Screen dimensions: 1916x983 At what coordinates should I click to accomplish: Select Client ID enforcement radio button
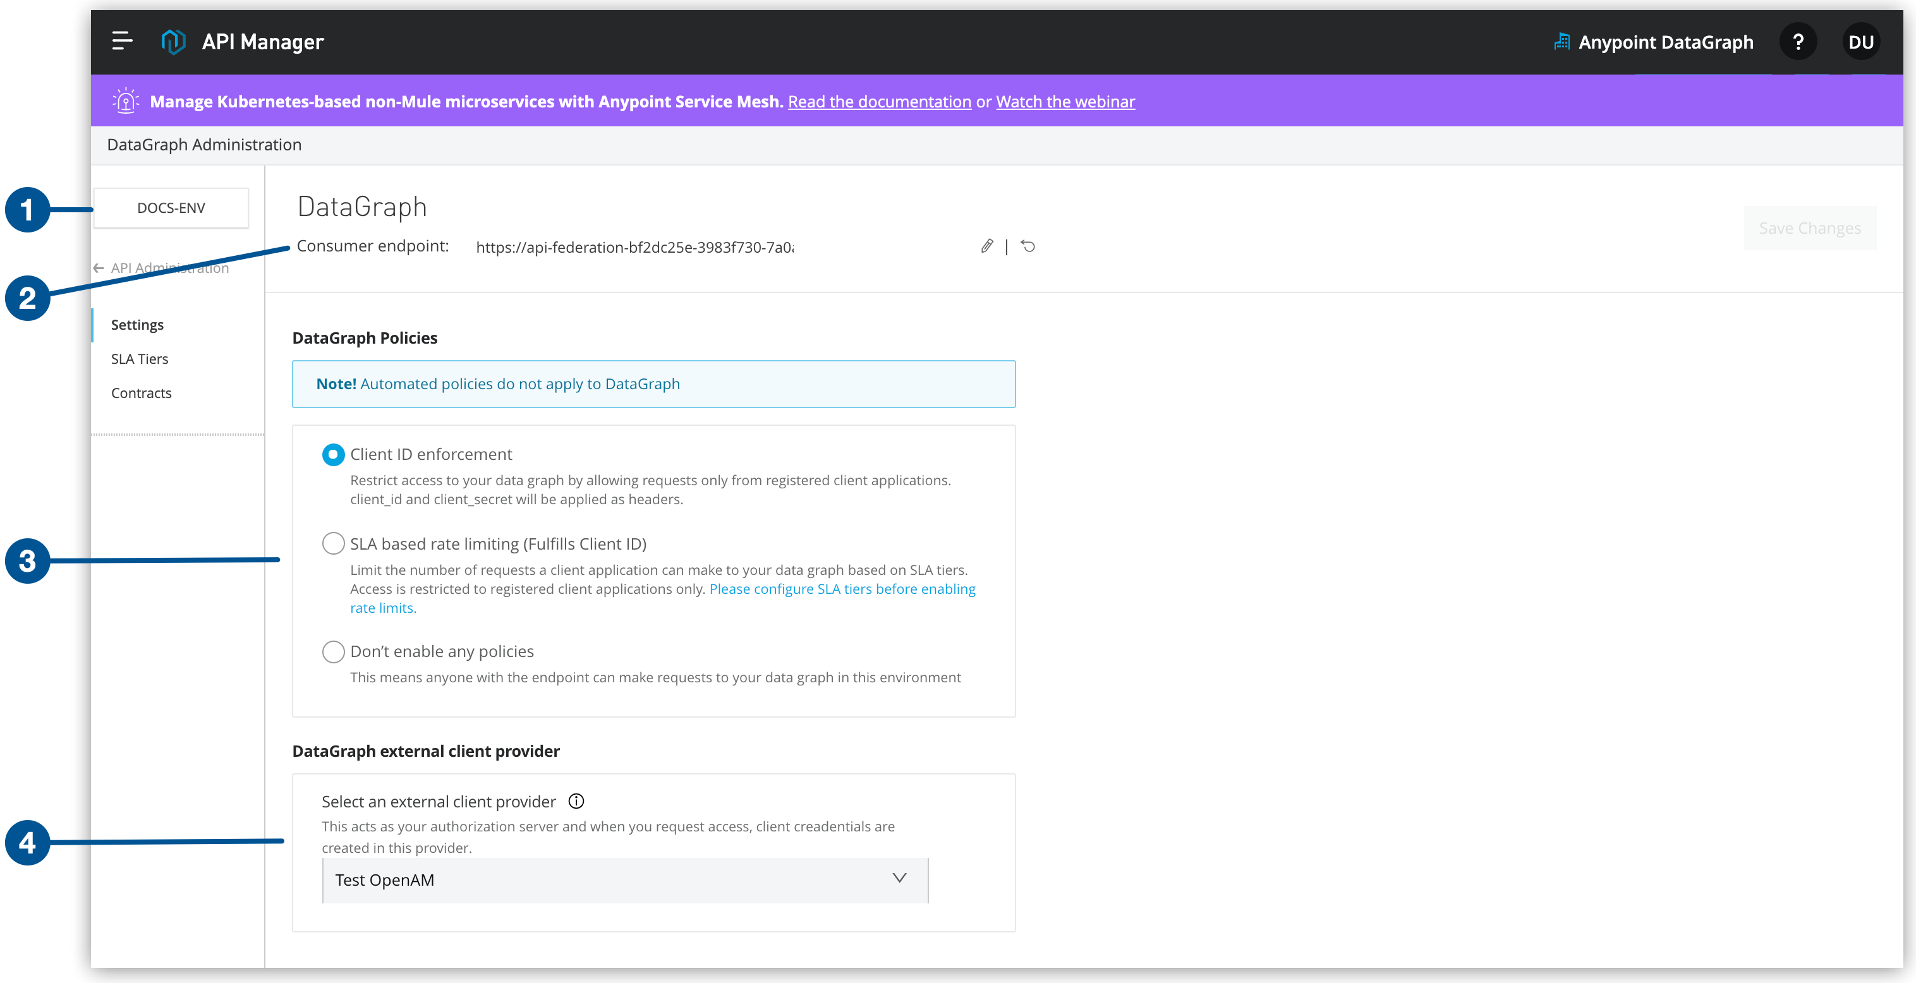pos(332,454)
